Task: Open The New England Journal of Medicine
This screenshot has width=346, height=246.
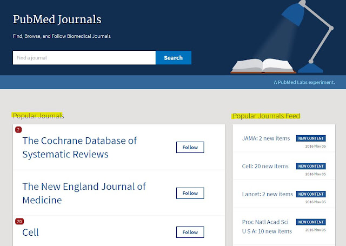Action: [84, 193]
